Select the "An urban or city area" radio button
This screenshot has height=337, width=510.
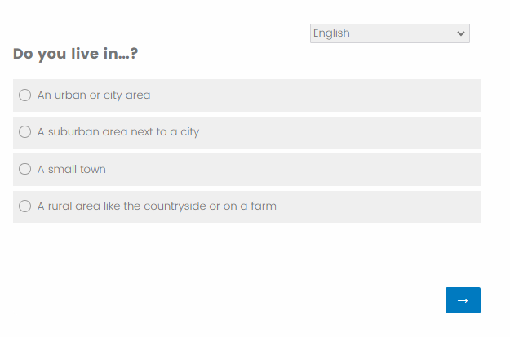(x=24, y=95)
